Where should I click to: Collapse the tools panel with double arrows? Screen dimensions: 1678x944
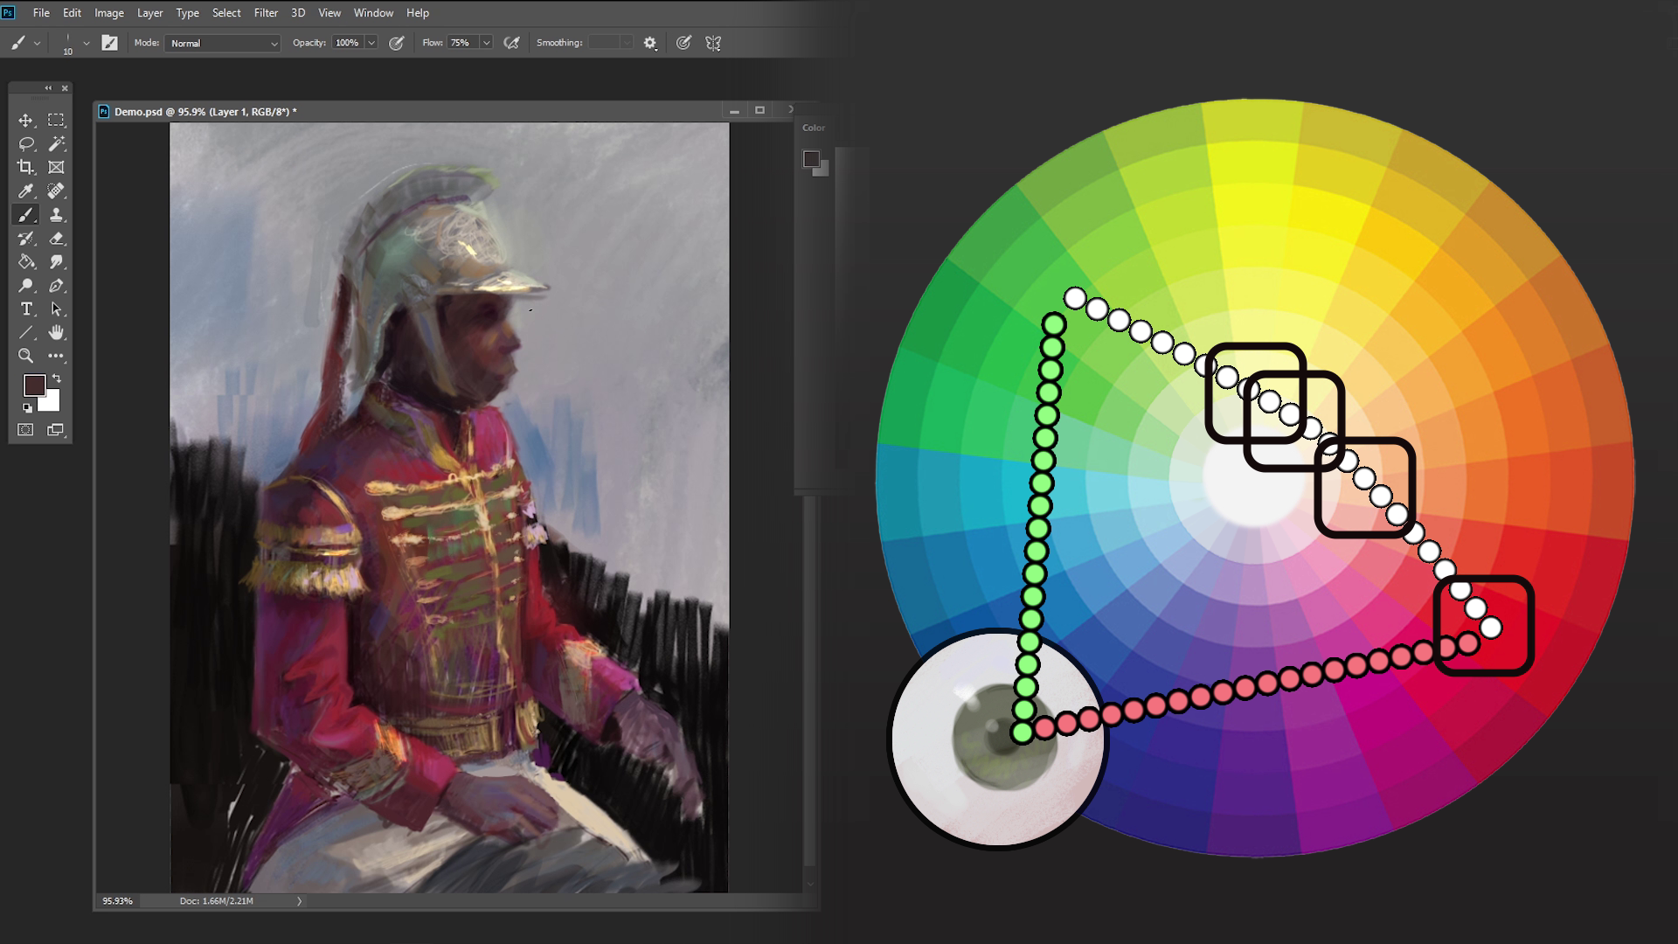(x=48, y=87)
